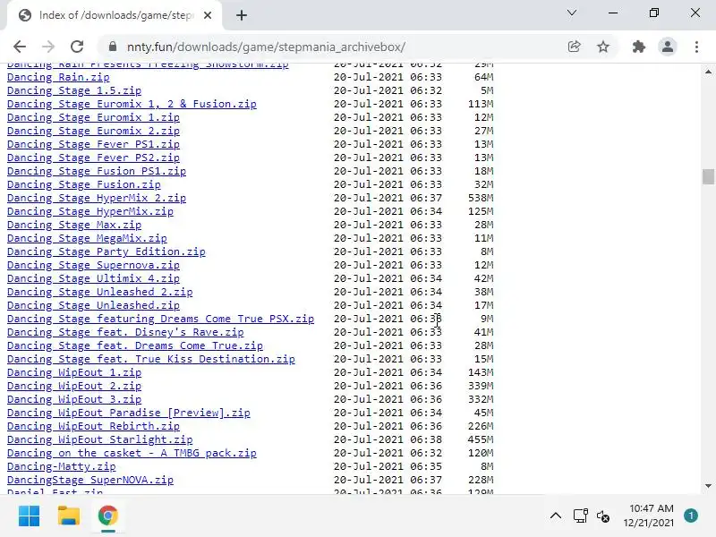The width and height of the screenshot is (716, 537).
Task: Download Dancing-Matty.zip
Action: click(x=61, y=466)
